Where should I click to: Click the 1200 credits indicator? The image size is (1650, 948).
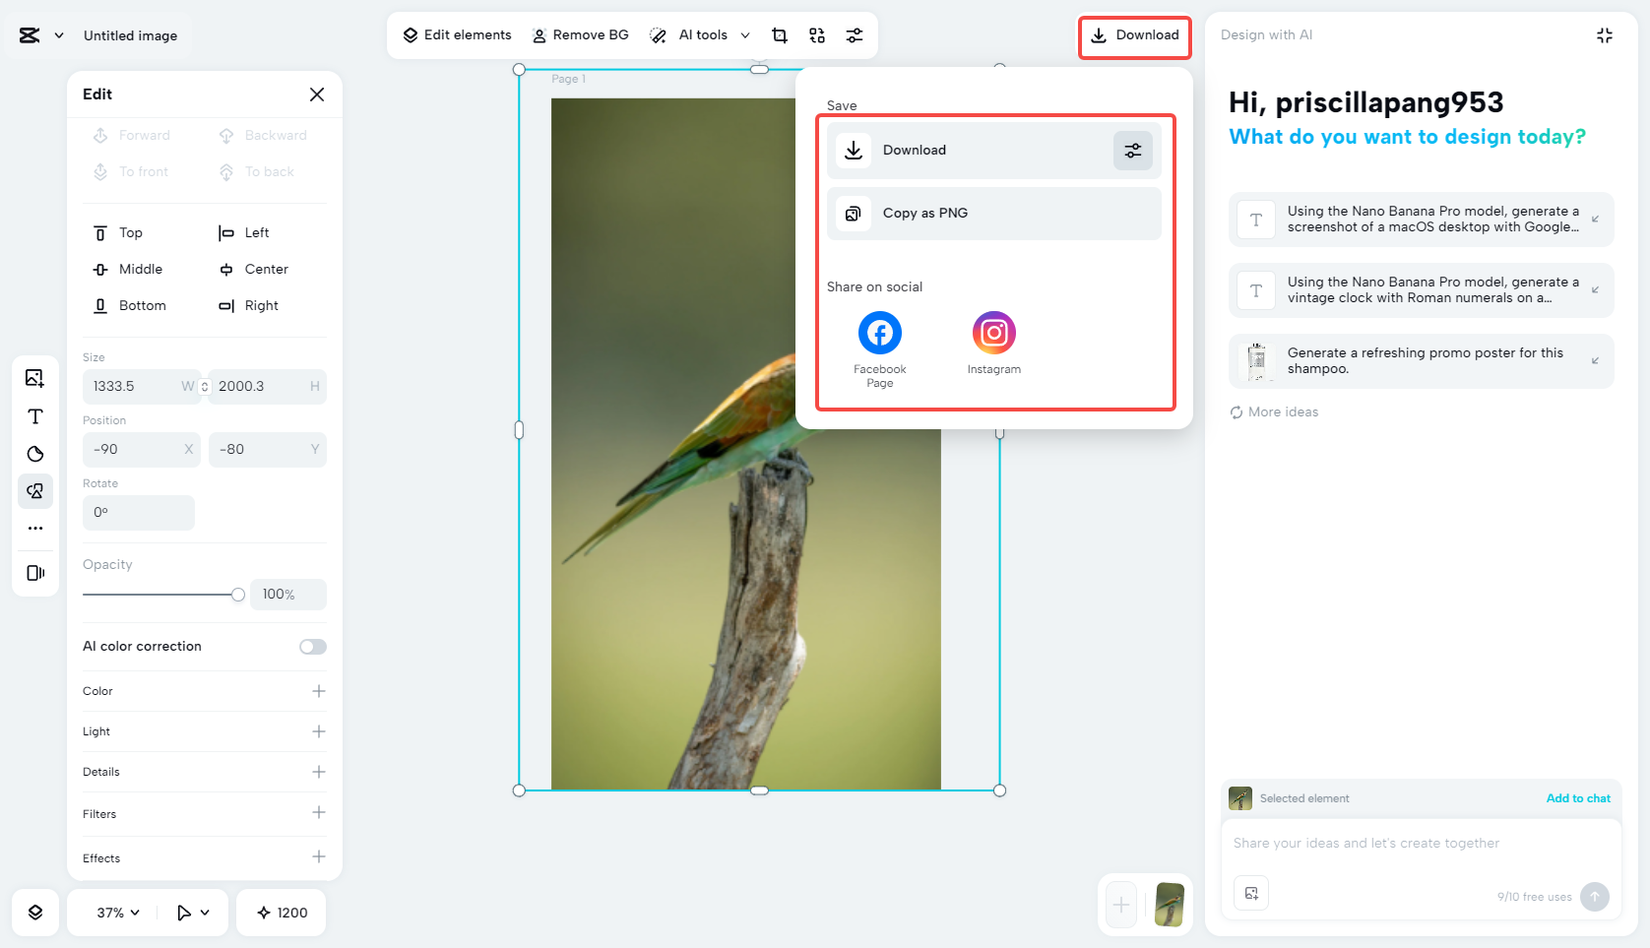pos(282,913)
